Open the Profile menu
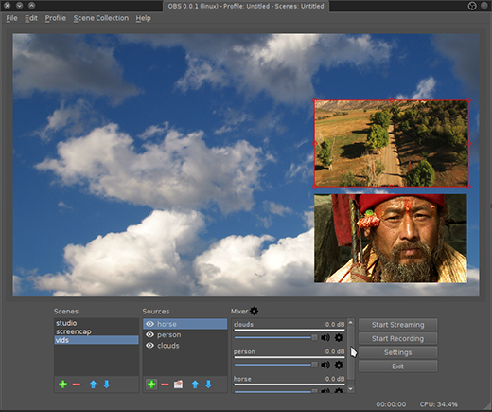The width and height of the screenshot is (492, 412). pyautogui.click(x=56, y=18)
